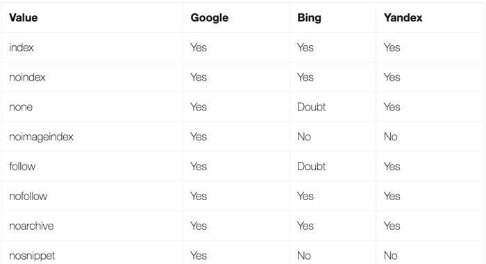Click the Value column header
This screenshot has height=264, width=486.
pyautogui.click(x=24, y=17)
